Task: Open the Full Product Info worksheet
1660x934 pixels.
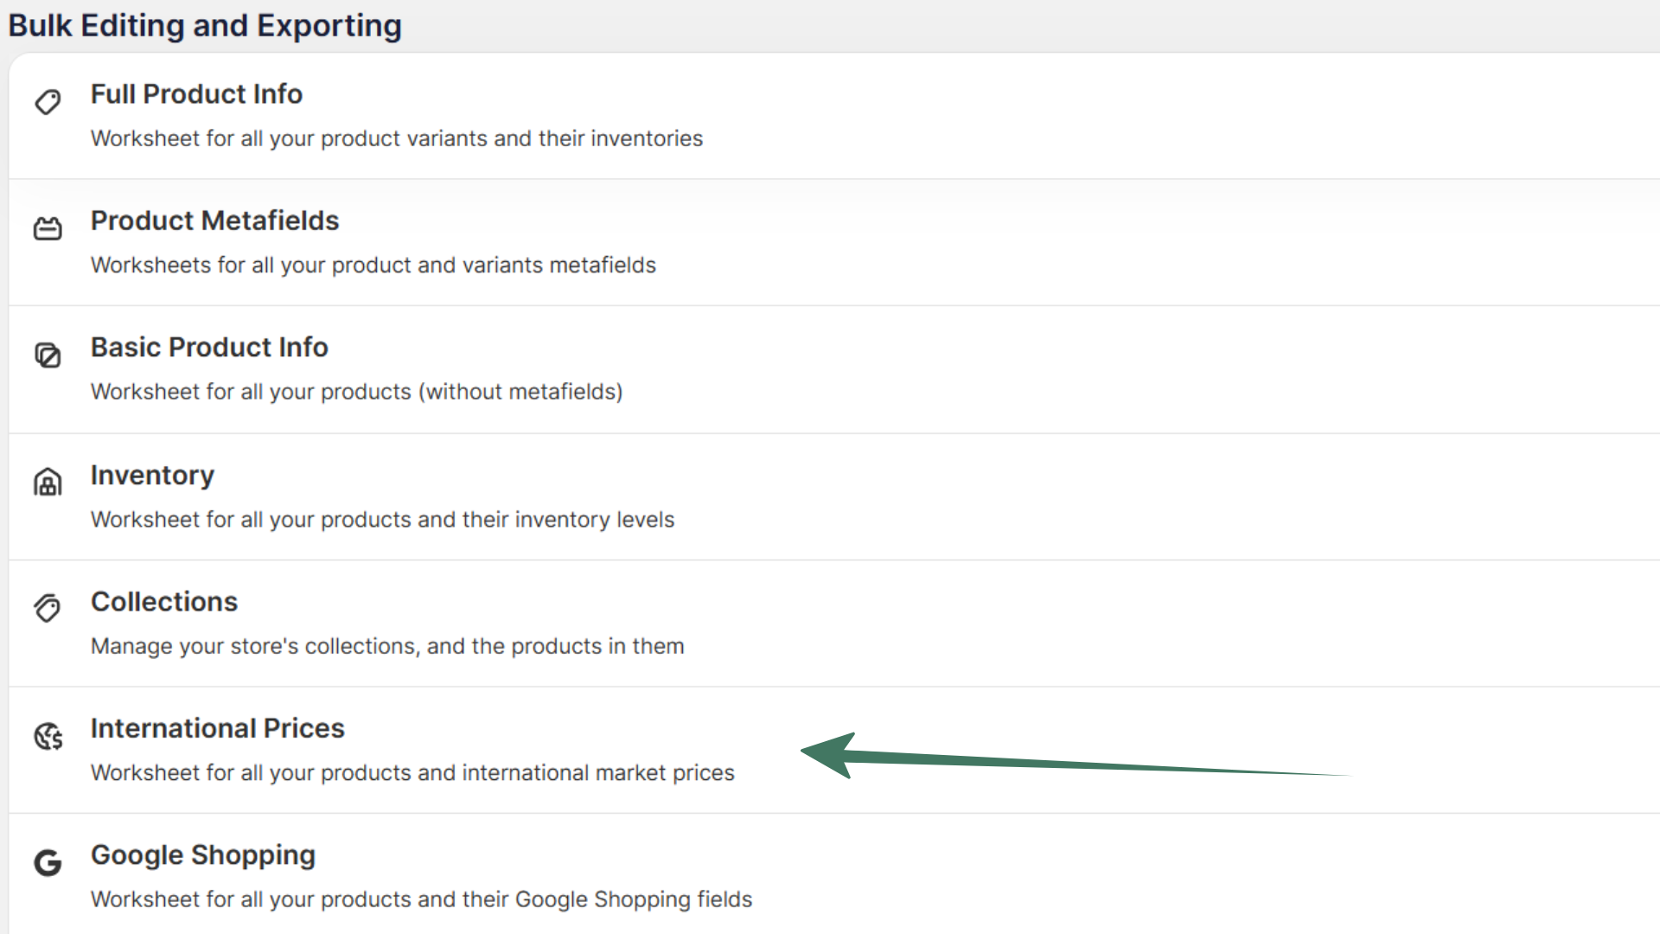Action: coord(196,94)
